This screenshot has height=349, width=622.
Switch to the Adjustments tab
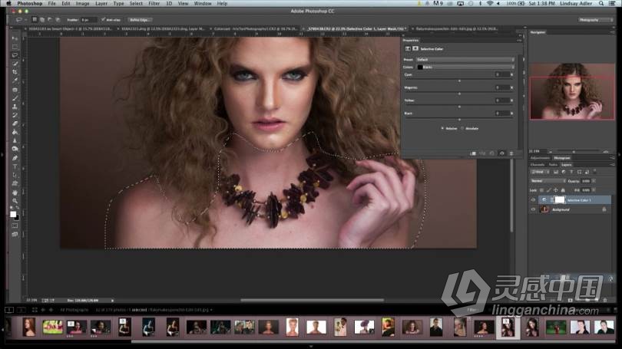pos(540,158)
